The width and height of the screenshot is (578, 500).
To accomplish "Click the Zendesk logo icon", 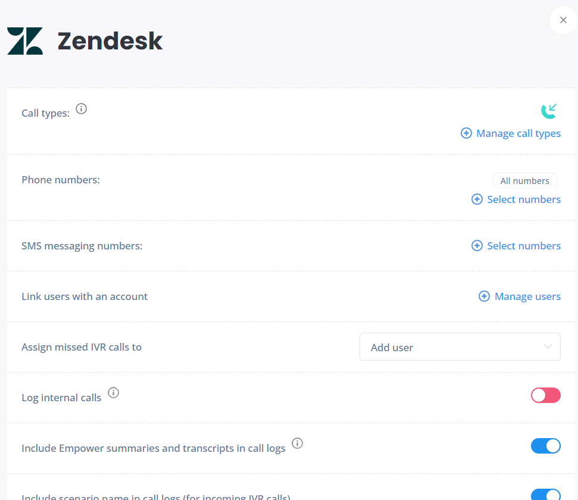I will coord(25,41).
